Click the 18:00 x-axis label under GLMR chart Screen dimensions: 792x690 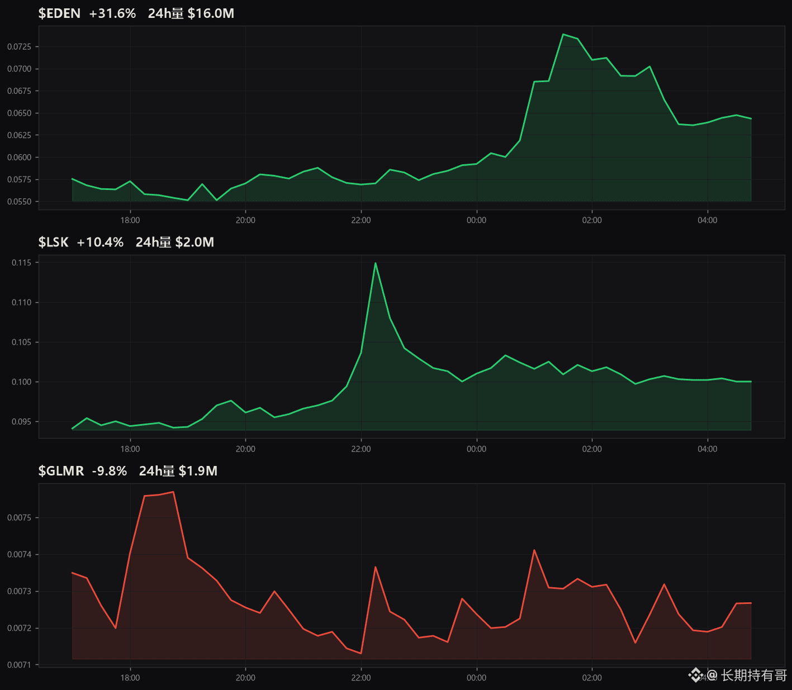130,678
